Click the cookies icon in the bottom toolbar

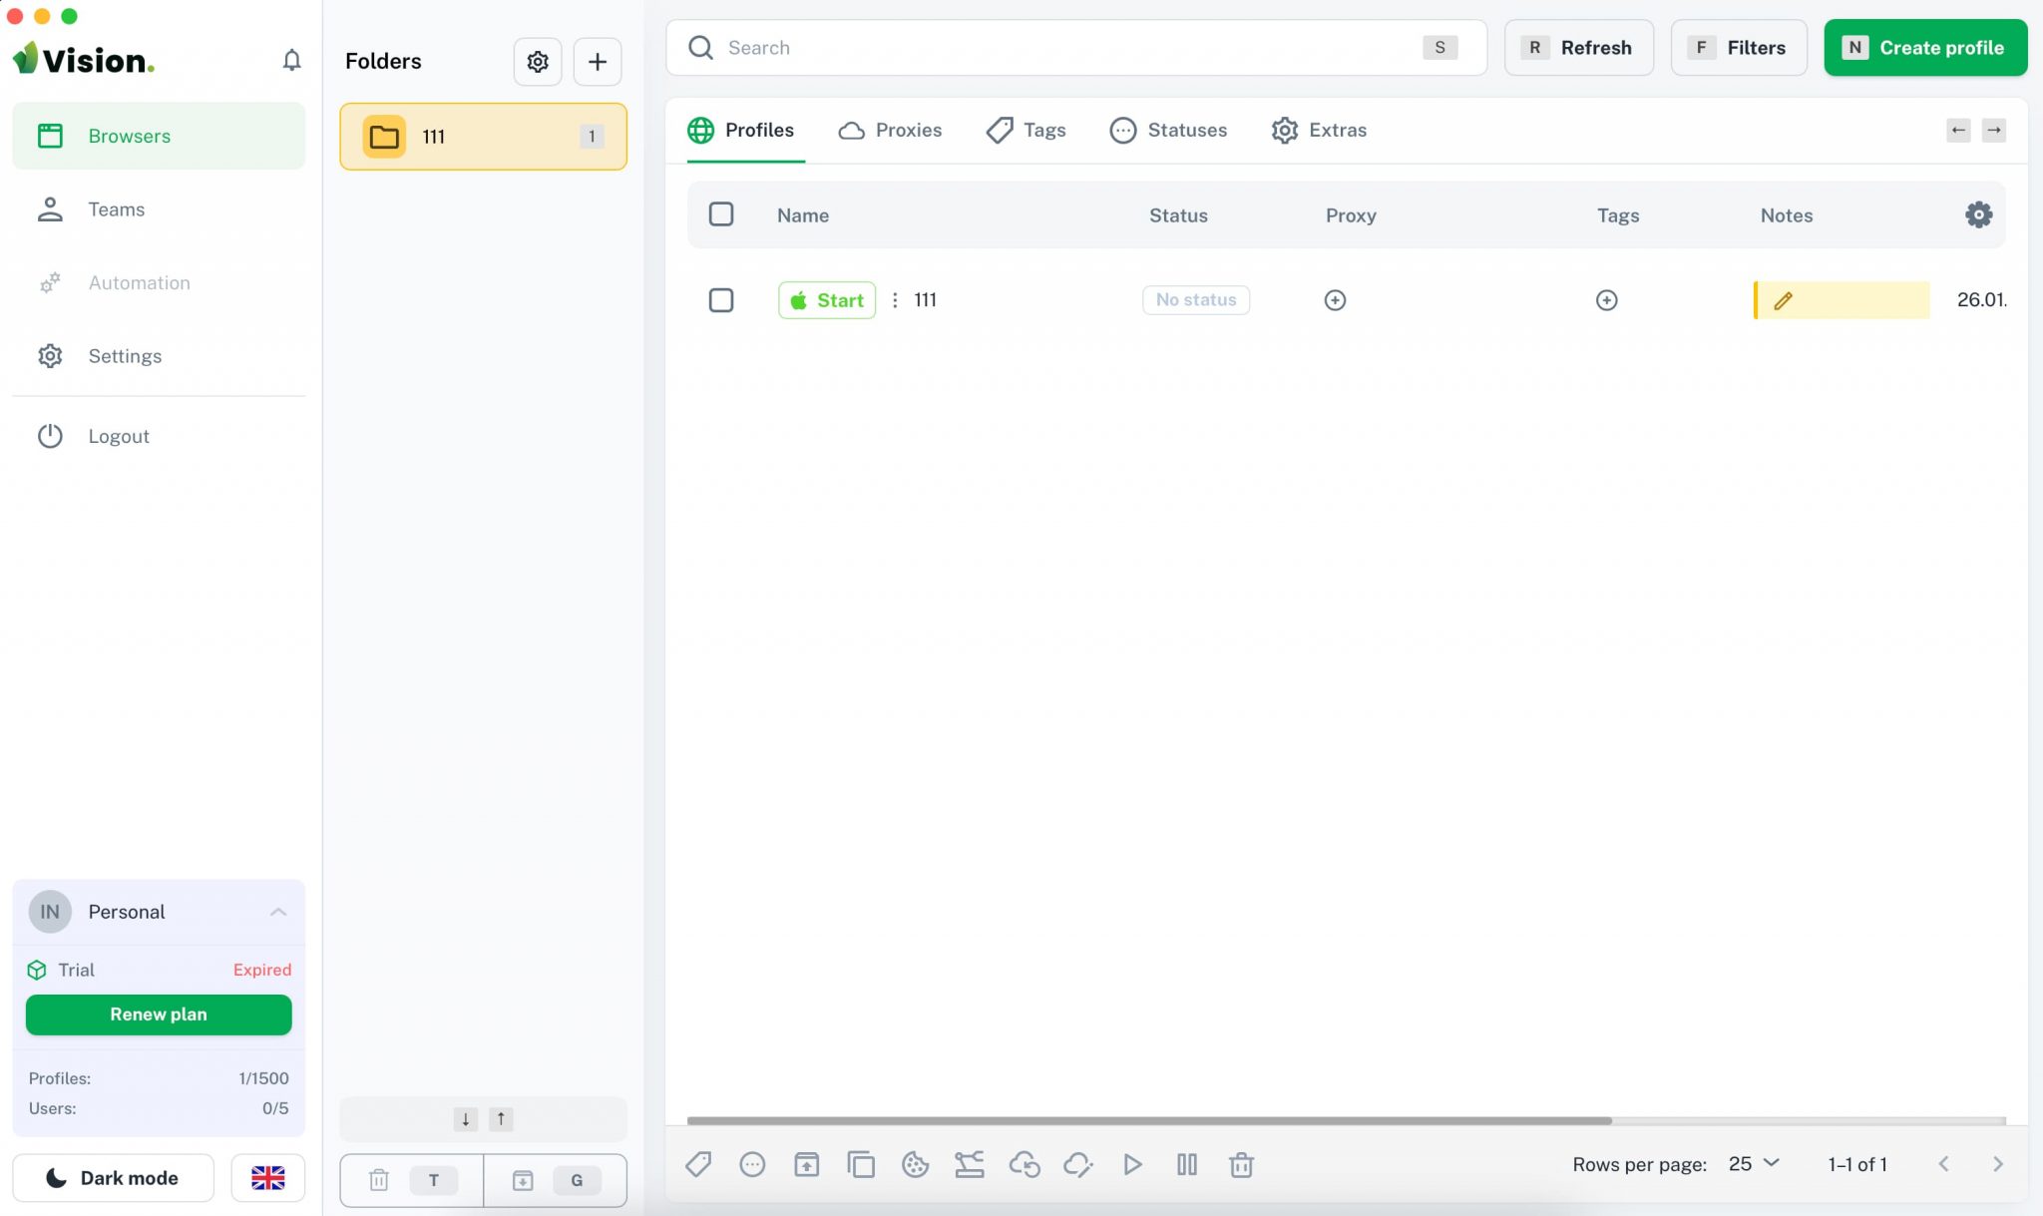915,1164
